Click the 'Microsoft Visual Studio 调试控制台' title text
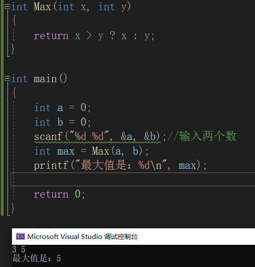This screenshot has height=267, width=255. coord(82,236)
